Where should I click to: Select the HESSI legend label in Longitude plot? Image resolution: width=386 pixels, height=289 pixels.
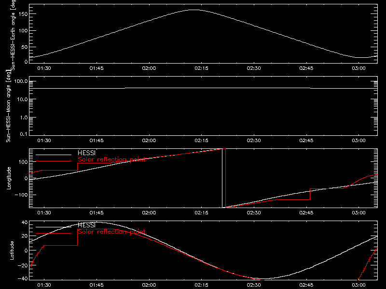[86, 153]
